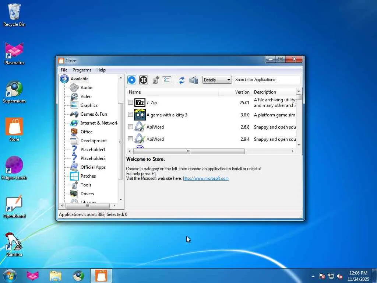The width and height of the screenshot is (377, 283).
Task: Select the Games & Fun category
Action: (94, 114)
